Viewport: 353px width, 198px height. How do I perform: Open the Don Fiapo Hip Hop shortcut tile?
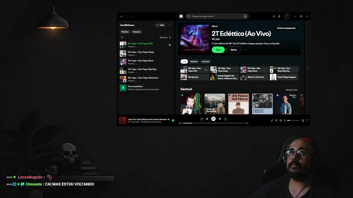284,70
